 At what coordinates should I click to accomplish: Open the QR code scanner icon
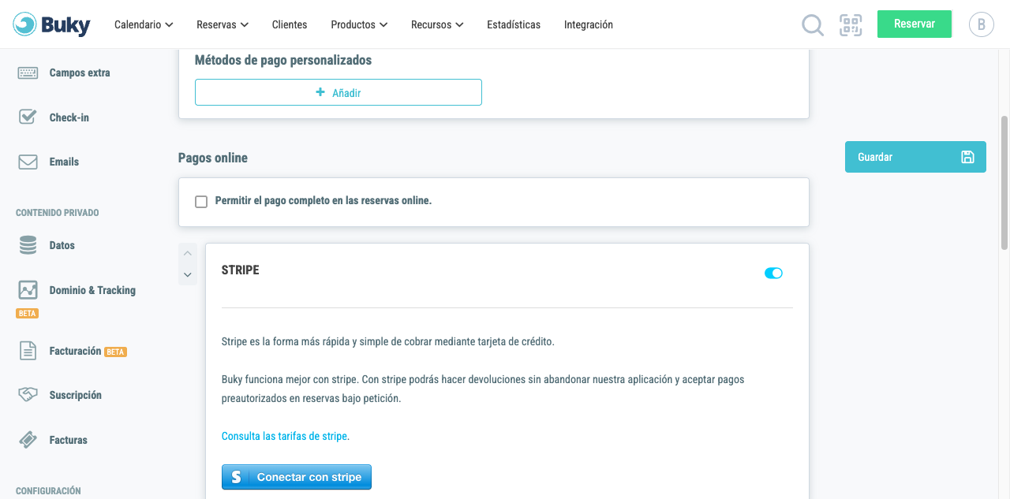tap(851, 24)
